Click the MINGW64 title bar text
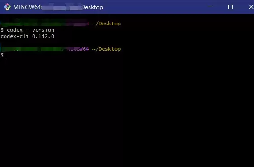Viewport: 254px width, 167px height. click(27, 7)
